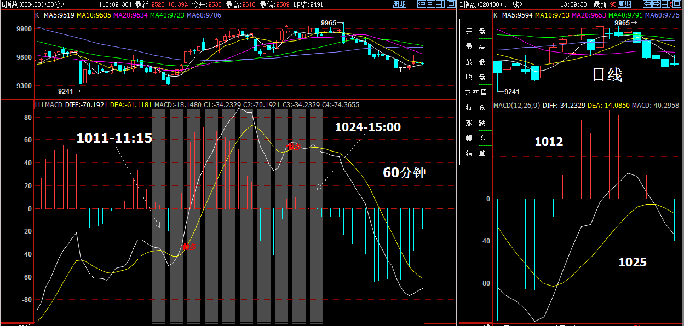Select LLLMACD indicator label in 60-minute panel
Screen dimensions: 684x326
[x=48, y=104]
